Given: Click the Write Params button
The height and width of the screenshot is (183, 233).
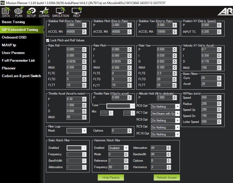Looking at the screenshot, I should point(111,178).
